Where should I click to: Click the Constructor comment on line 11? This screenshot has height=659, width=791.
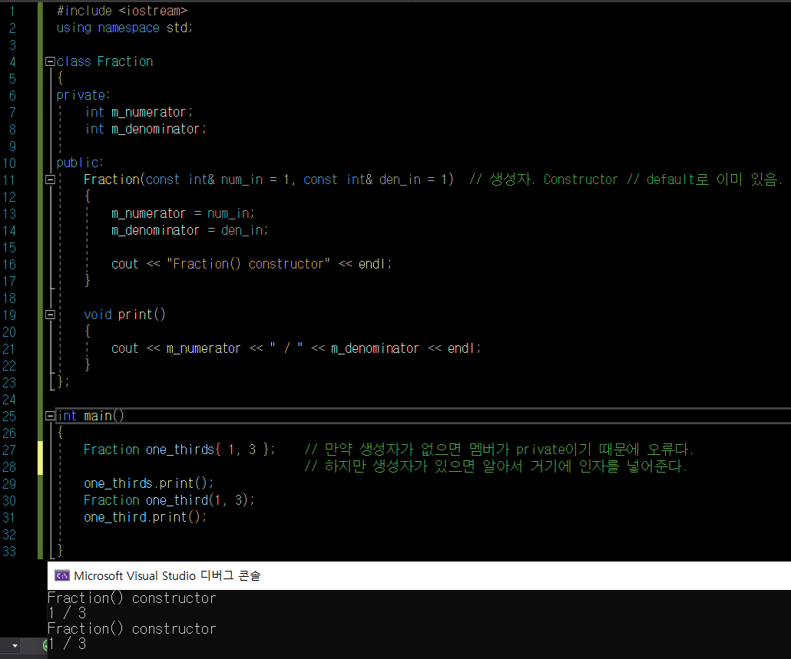(x=626, y=180)
